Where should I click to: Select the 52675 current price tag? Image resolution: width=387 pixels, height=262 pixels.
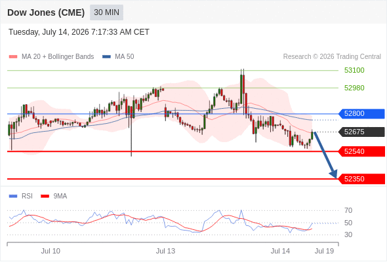click(x=361, y=132)
